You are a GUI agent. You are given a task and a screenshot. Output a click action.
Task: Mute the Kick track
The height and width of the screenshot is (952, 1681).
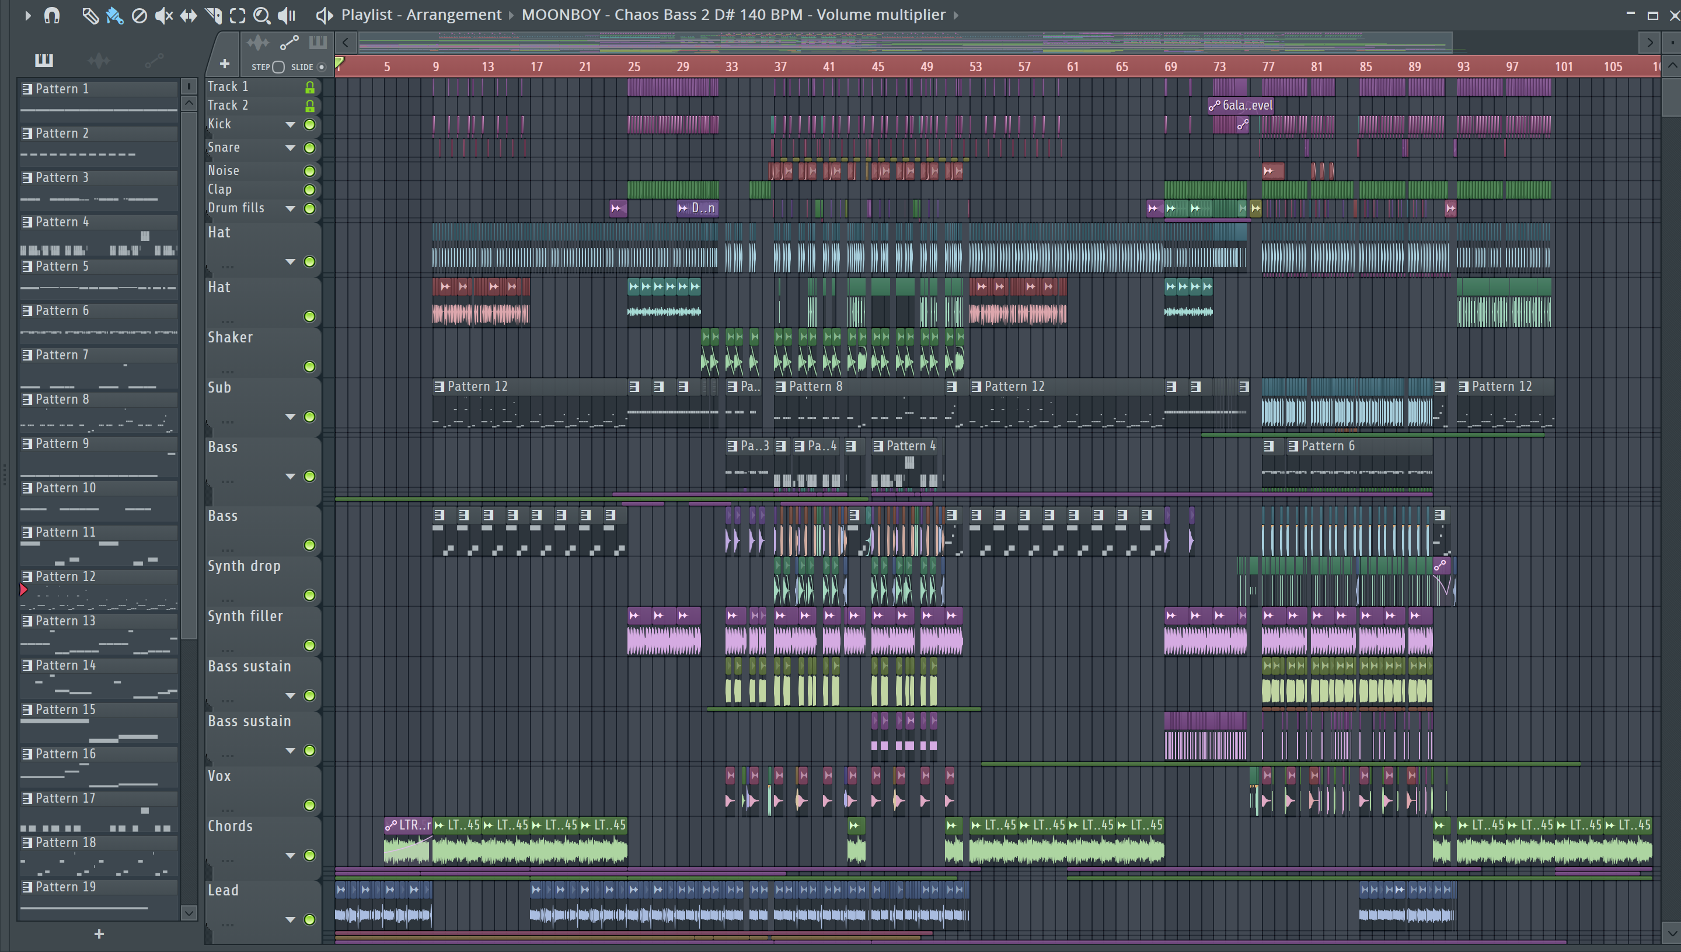click(x=310, y=125)
